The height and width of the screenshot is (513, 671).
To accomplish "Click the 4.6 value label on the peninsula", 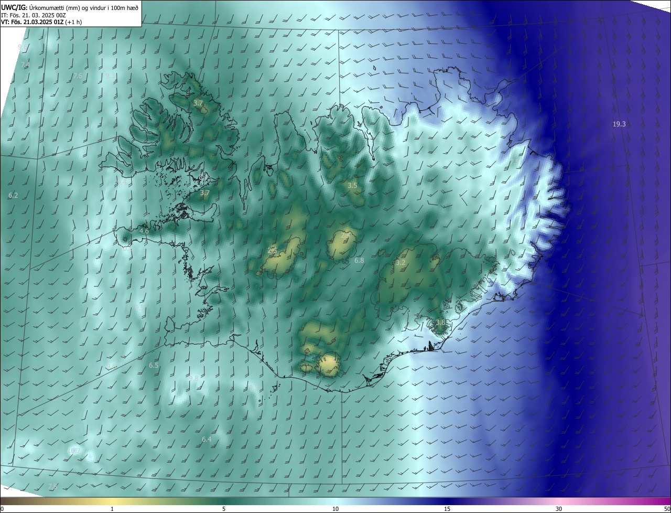I will click(x=144, y=231).
